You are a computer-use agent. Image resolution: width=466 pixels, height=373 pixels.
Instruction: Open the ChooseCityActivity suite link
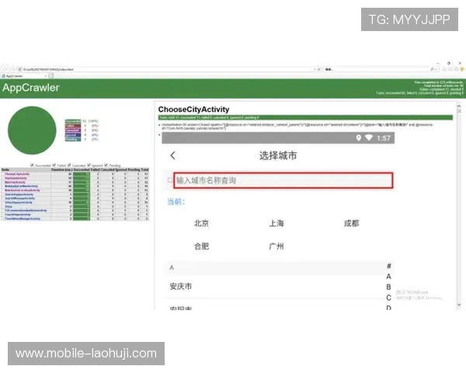coord(17,174)
